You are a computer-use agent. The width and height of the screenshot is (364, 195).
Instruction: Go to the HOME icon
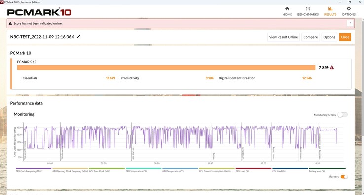pyautogui.click(x=287, y=9)
